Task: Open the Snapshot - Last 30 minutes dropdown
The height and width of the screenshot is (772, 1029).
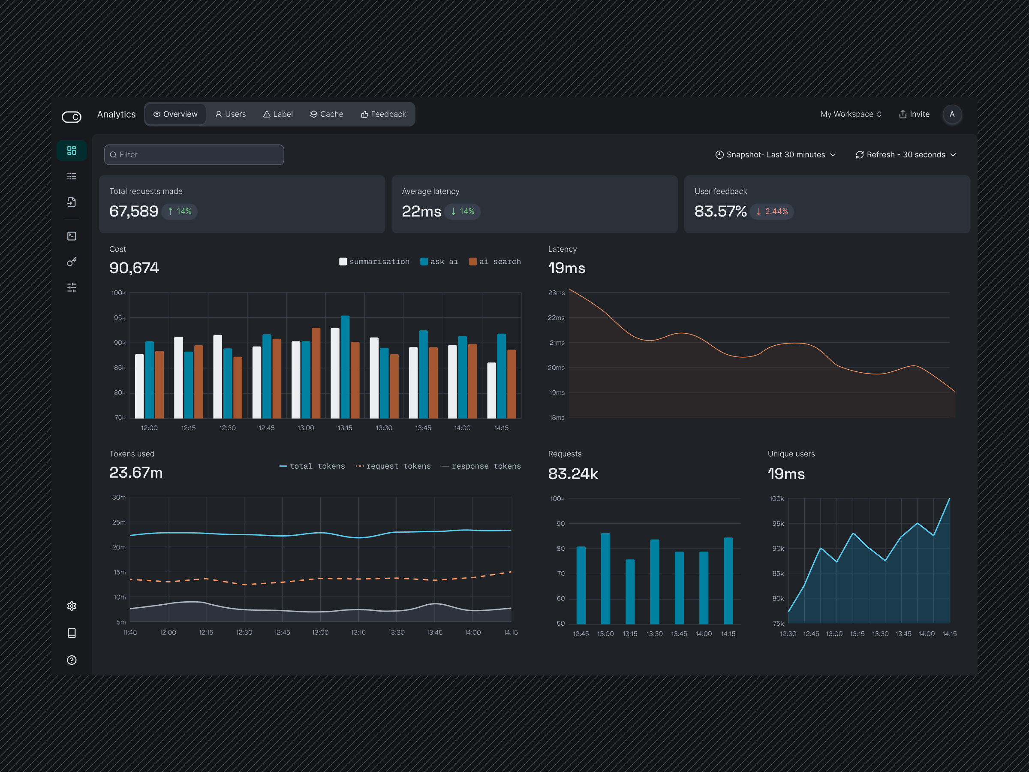Action: [x=775, y=154]
